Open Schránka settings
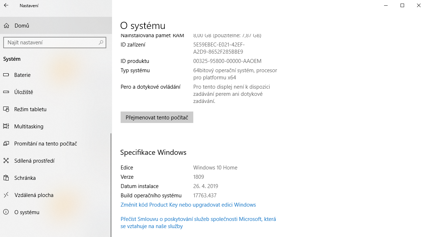The image size is (422, 237). click(x=55, y=178)
